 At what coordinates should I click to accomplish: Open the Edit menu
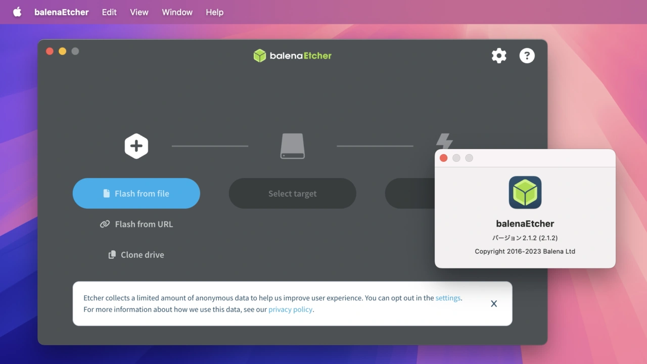point(109,12)
